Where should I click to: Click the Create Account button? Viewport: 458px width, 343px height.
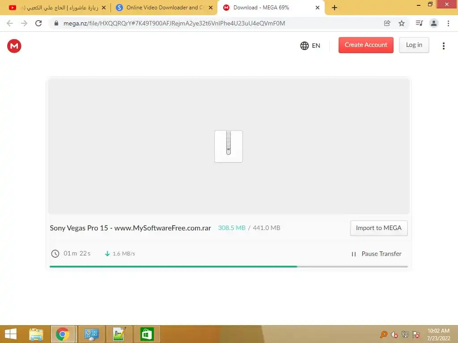click(x=366, y=45)
